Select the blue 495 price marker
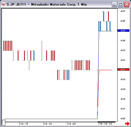 tap(123, 31)
